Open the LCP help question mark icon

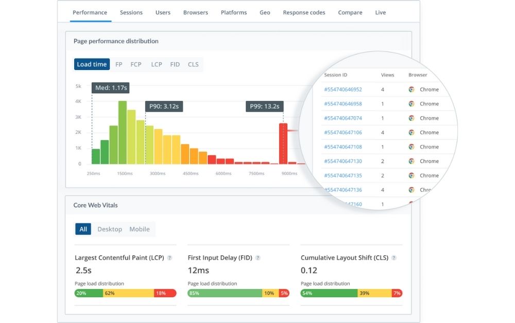tap(170, 257)
